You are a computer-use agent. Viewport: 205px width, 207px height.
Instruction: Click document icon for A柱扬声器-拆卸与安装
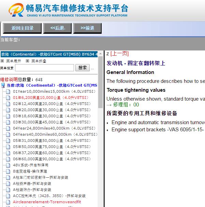pyautogui.click(x=8, y=183)
